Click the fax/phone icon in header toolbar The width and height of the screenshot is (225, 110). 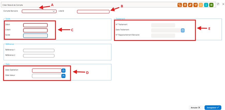(x=180, y=5)
